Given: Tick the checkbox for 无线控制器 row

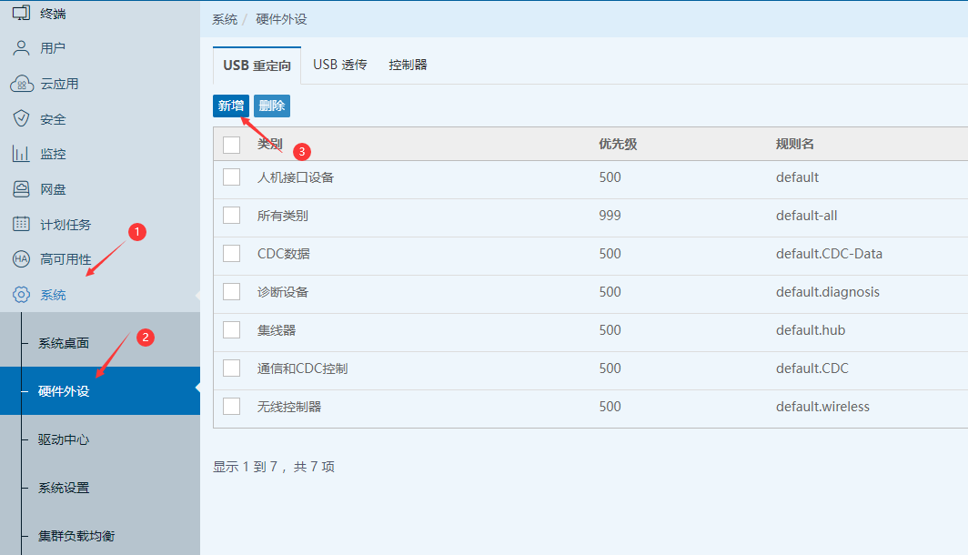Looking at the screenshot, I should coord(231,406).
